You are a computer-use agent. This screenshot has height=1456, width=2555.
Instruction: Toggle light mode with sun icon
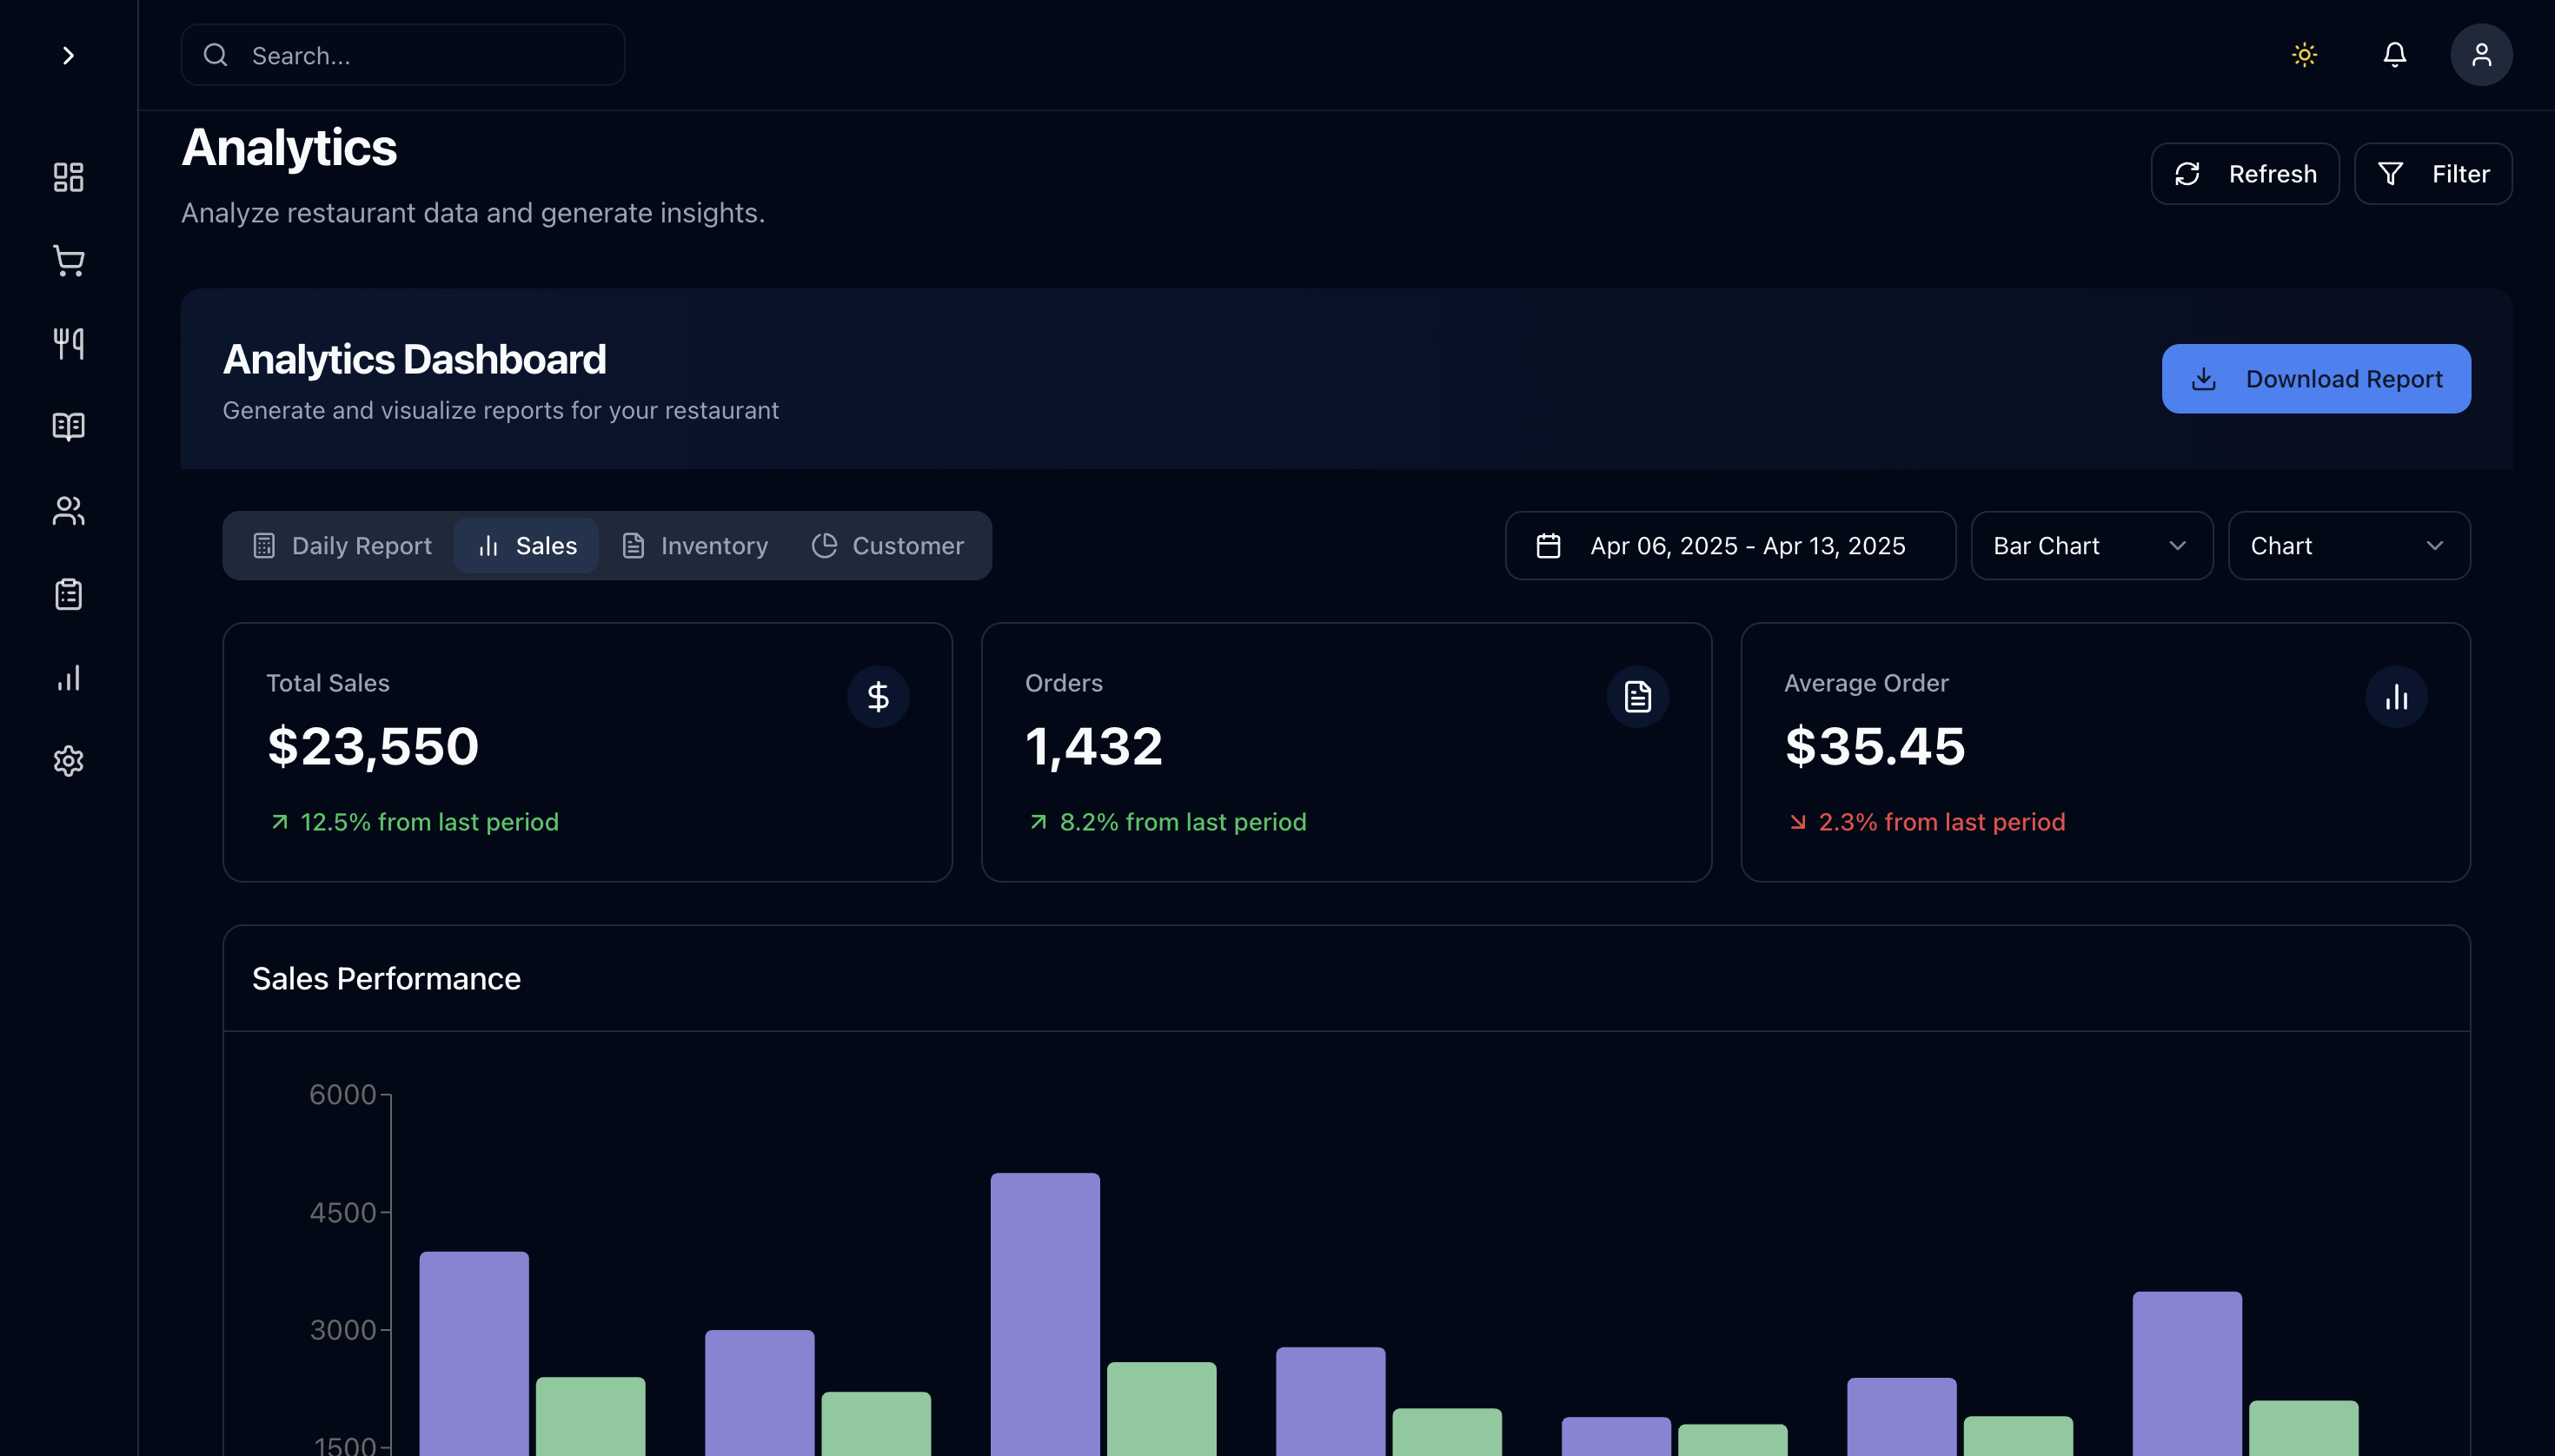[x=2304, y=55]
